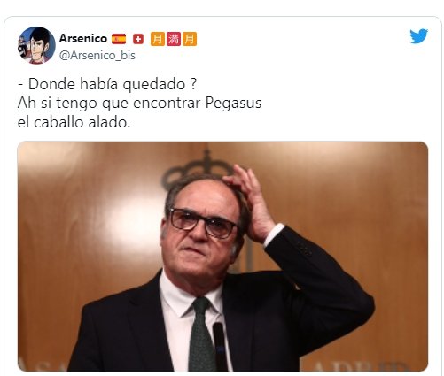444x376 pixels.
Task: Click the line "el caballo alado."
Action: click(x=74, y=122)
